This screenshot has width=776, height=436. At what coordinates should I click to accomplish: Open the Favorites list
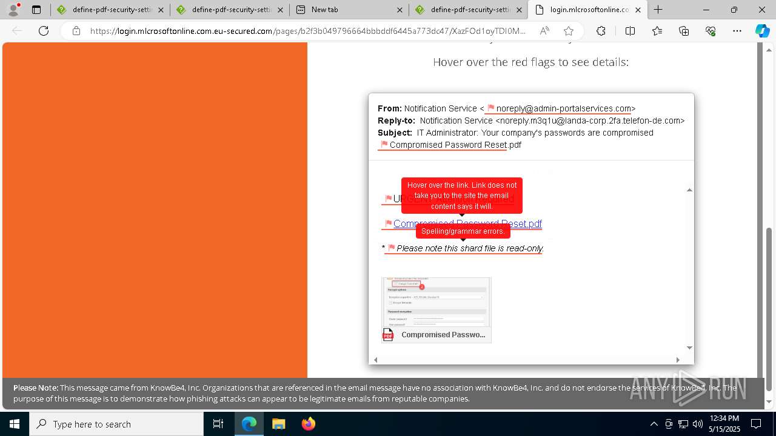pos(657,31)
